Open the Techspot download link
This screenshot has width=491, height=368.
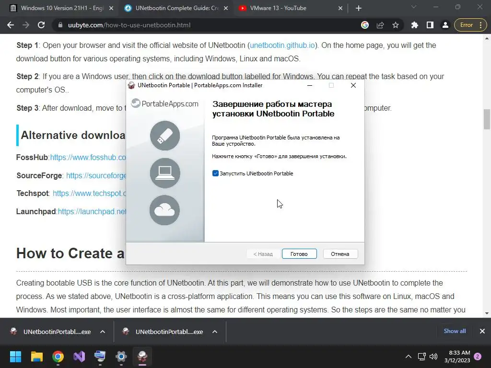click(89, 194)
